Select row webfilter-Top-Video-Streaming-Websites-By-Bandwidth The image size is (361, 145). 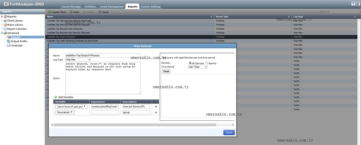tap(201, 41)
